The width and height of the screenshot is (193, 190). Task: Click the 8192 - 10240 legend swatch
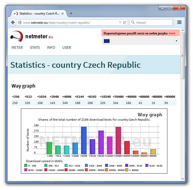[26, 170]
